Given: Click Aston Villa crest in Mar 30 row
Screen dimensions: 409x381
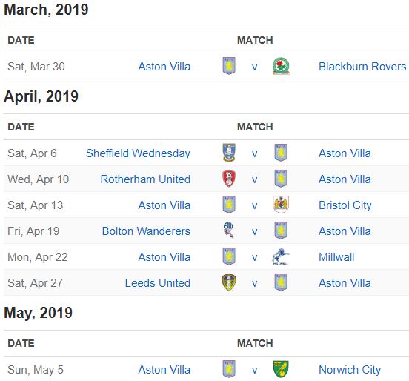Looking at the screenshot, I should coord(229,66).
